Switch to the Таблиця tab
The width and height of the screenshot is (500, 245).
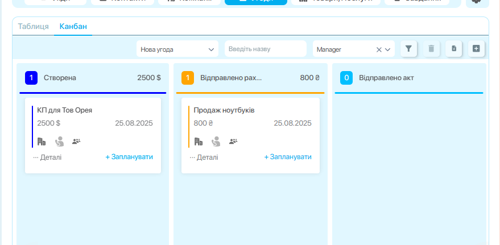click(x=33, y=26)
